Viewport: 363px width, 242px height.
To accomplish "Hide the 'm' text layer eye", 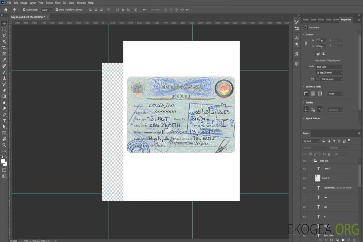I will coord(305,217).
